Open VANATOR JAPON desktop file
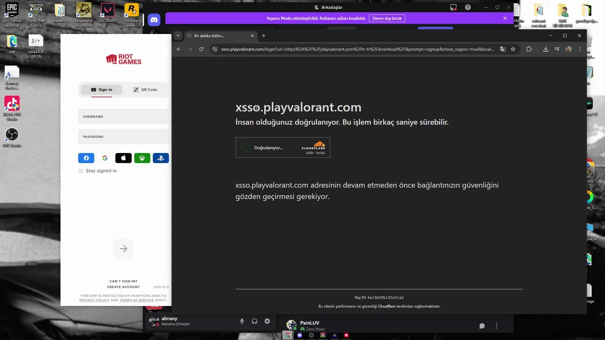 coord(36,46)
